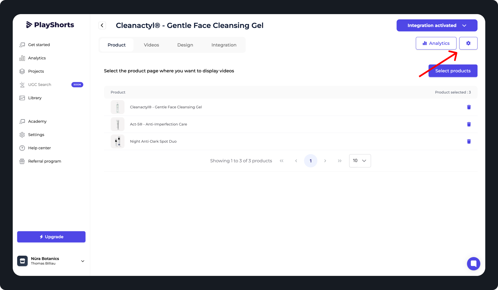Go back with the left chevron button
This screenshot has width=498, height=290.
(102, 25)
